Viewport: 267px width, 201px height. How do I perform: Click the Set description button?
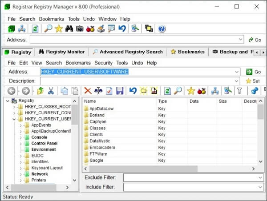point(253,81)
